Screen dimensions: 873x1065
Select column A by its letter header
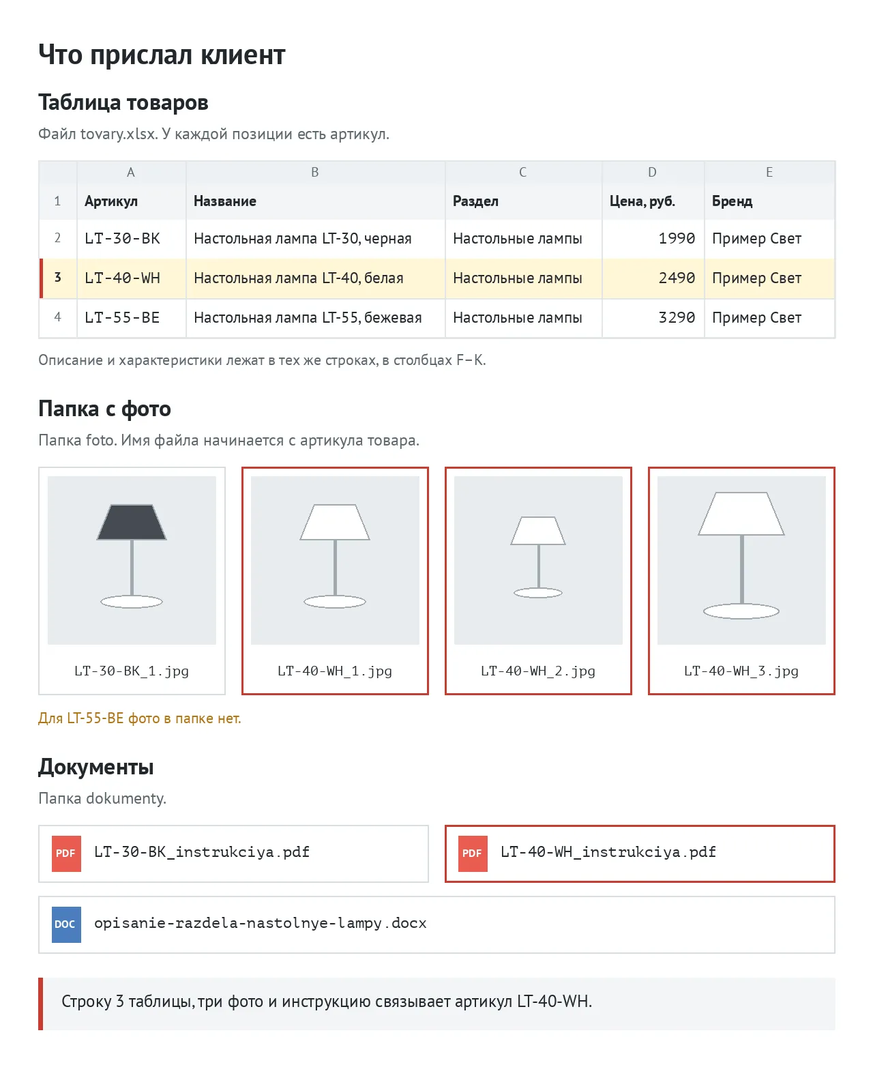pos(132,173)
